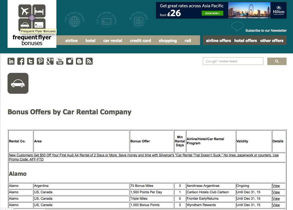Go to hotel offers
293x210 pixels.
(x=246, y=40)
